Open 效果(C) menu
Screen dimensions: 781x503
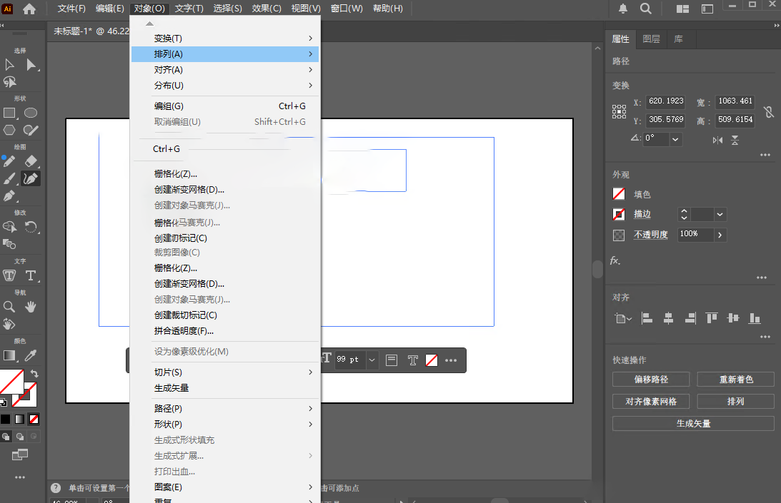click(267, 9)
